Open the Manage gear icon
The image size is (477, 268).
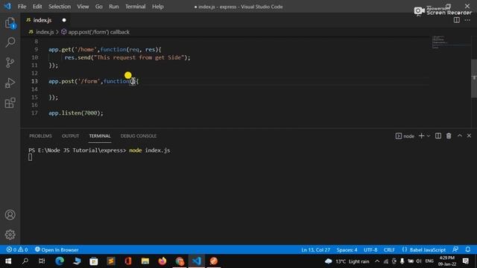pyautogui.click(x=10, y=234)
